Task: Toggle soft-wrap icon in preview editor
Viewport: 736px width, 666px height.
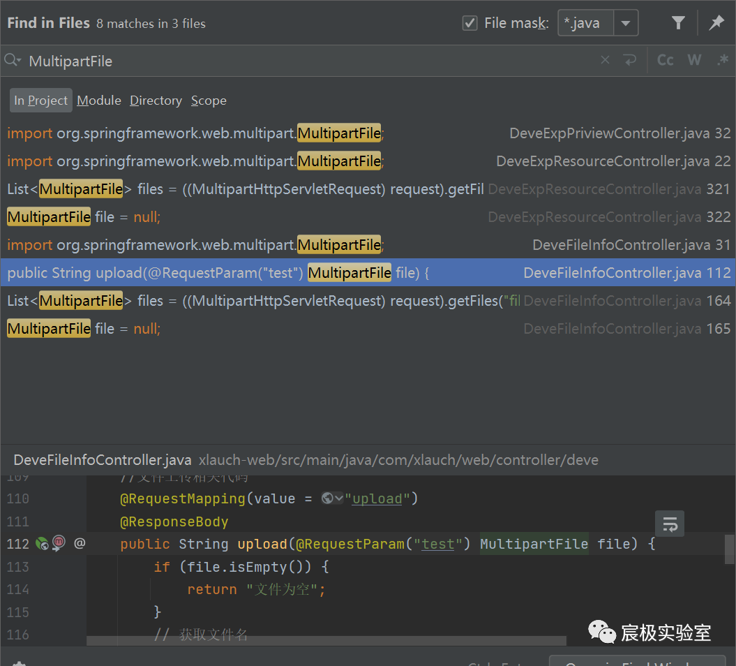Action: 670,524
